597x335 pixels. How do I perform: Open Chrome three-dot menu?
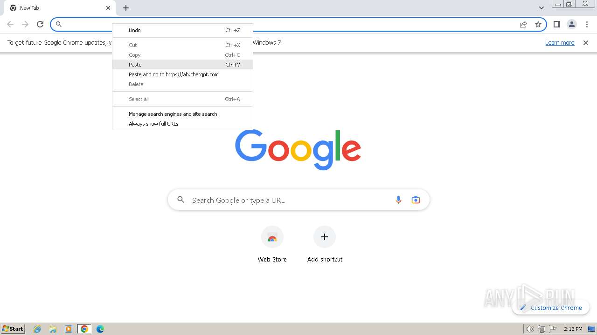[x=587, y=24]
